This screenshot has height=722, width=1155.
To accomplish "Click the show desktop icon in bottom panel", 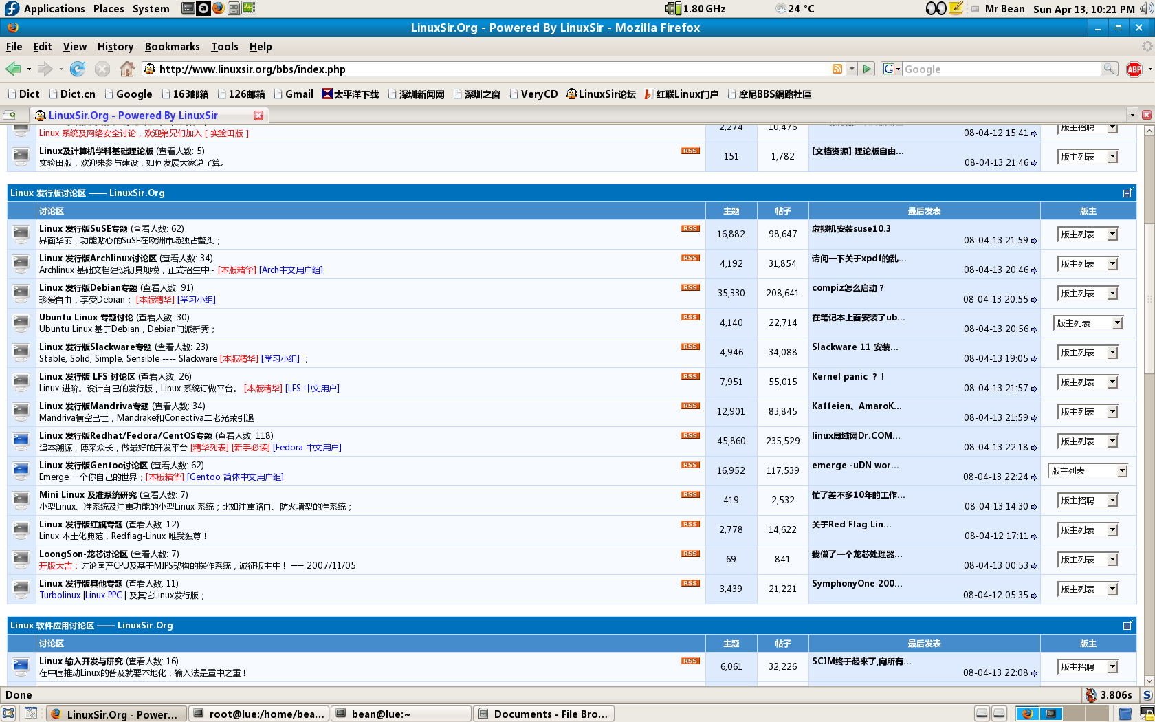I will tap(8, 714).
